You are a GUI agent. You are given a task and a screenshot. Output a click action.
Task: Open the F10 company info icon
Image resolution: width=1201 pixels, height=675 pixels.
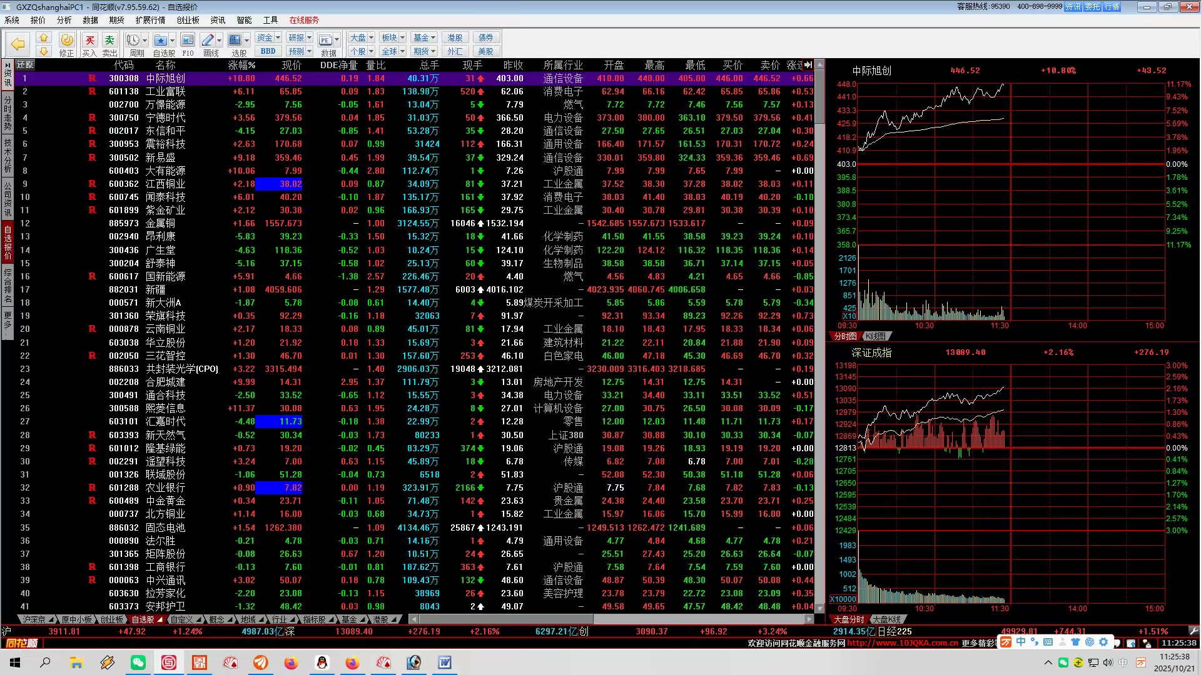click(x=188, y=41)
